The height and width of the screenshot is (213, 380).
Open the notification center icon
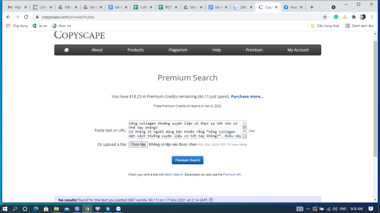tap(371, 209)
